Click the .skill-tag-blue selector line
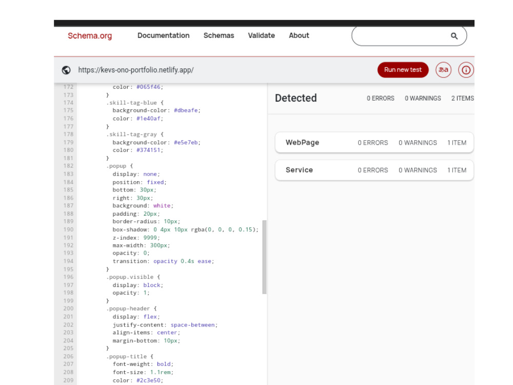The height and width of the screenshot is (385, 513). [x=135, y=103]
